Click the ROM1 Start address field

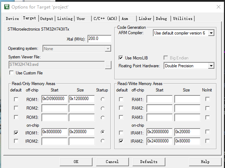point(55,99)
